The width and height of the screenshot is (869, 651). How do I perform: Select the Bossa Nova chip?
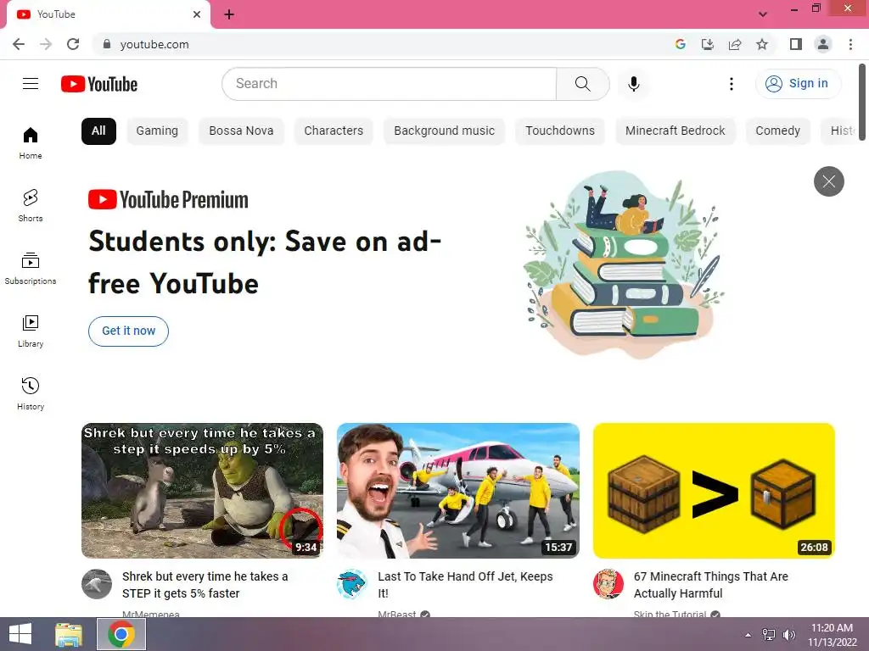click(x=241, y=131)
